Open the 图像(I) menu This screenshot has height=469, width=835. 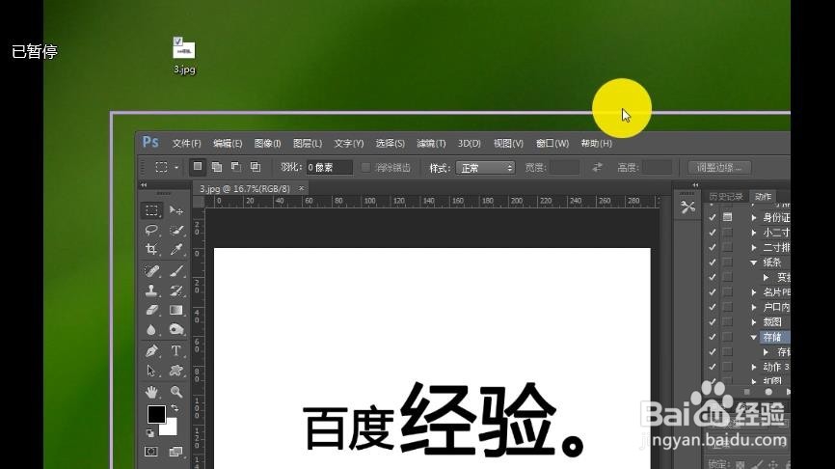[267, 144]
